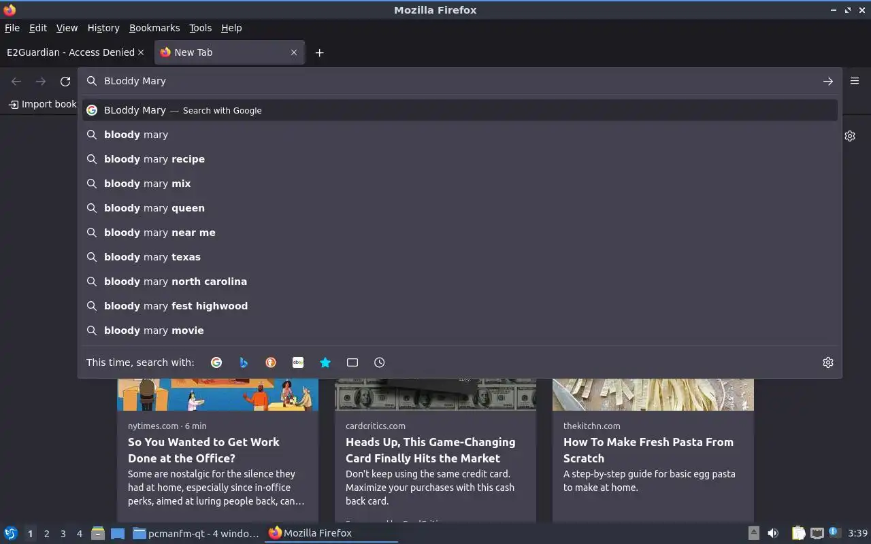This screenshot has height=544, width=871.
Task: Go forward one page
Action: click(41, 81)
